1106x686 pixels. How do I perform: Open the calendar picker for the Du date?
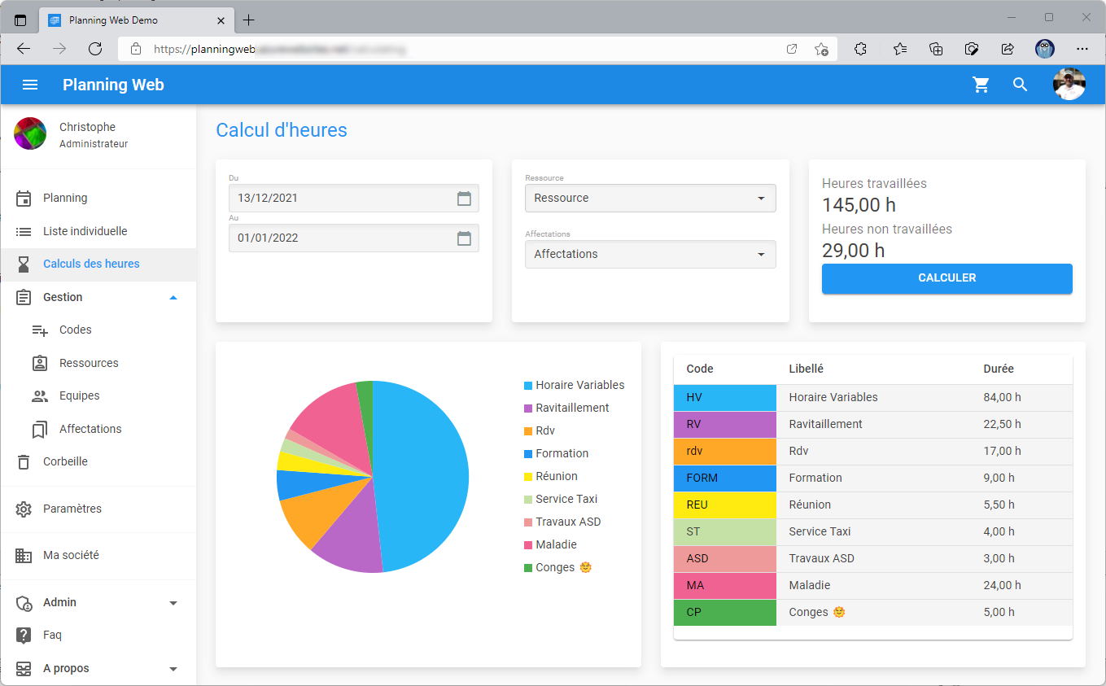[x=464, y=198]
